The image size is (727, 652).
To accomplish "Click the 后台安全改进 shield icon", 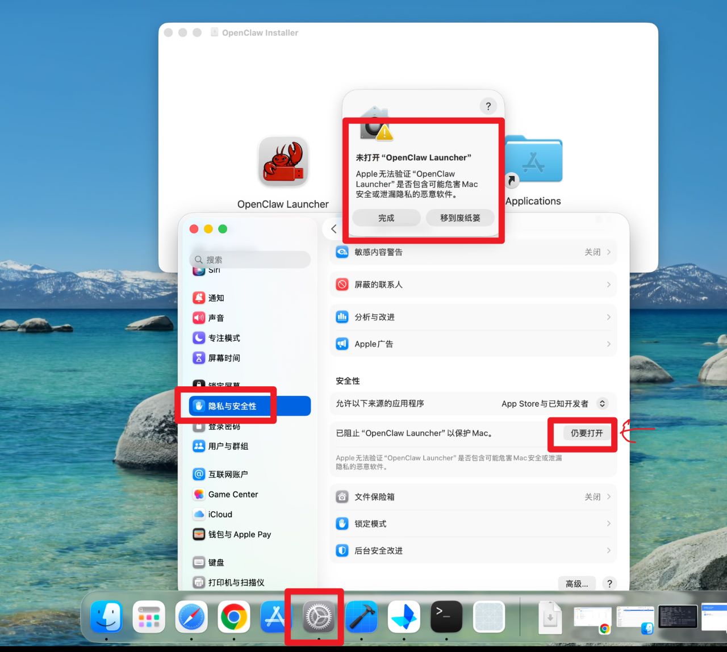I will pyautogui.click(x=342, y=550).
